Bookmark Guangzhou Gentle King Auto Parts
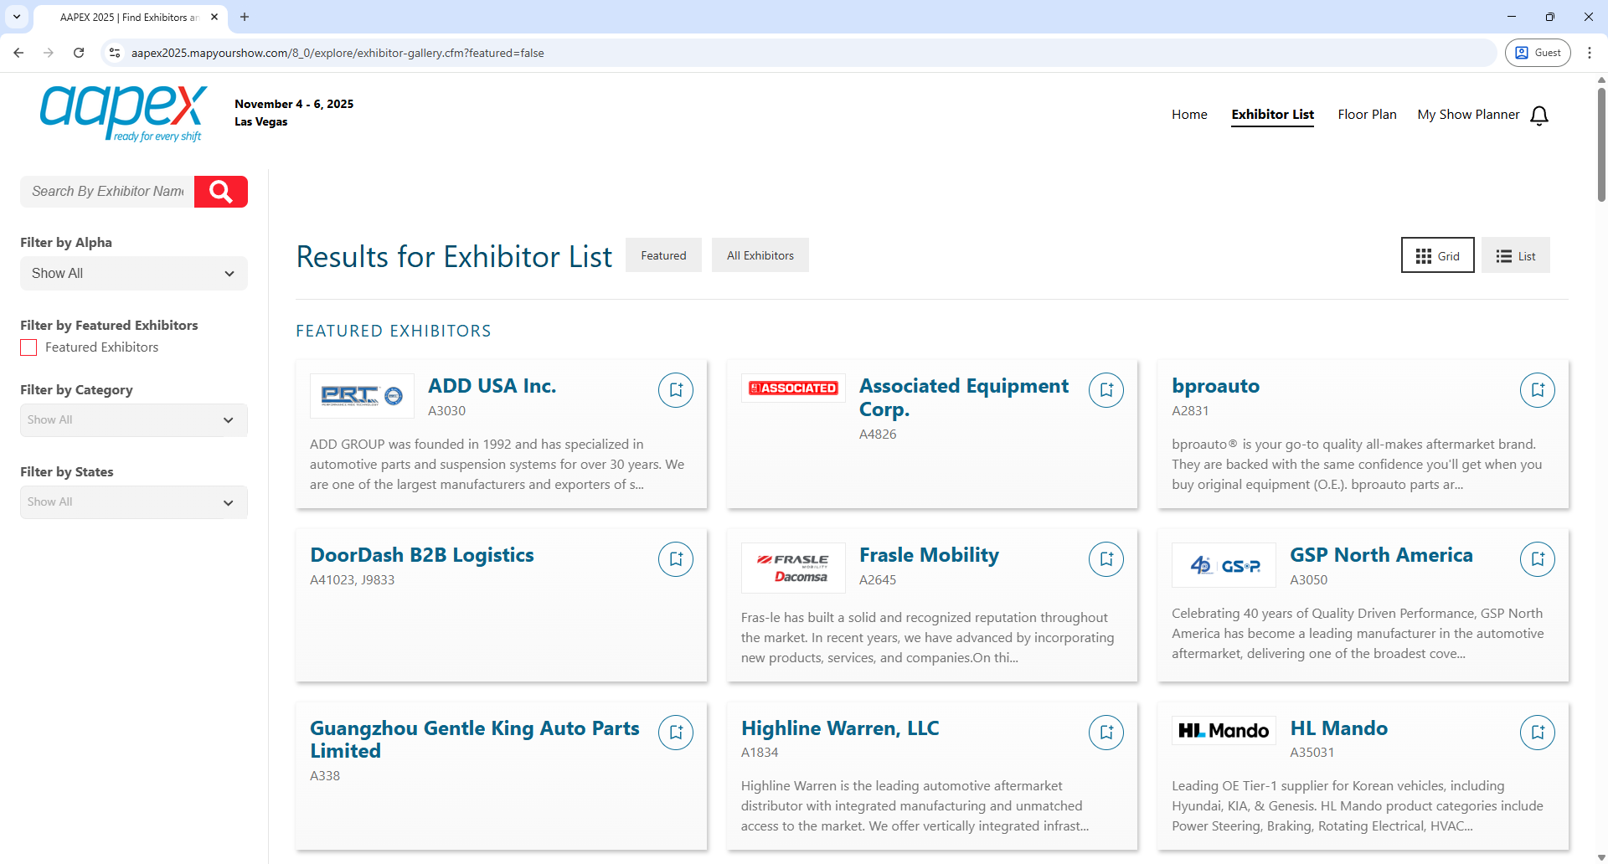Image resolution: width=1608 pixels, height=864 pixels. [676, 732]
